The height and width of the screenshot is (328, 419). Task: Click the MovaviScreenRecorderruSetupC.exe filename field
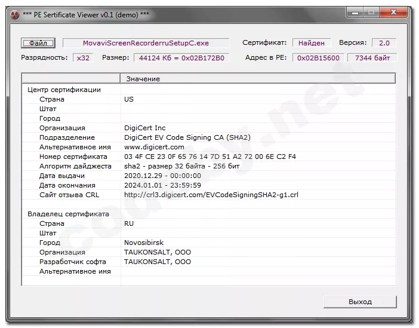click(146, 43)
